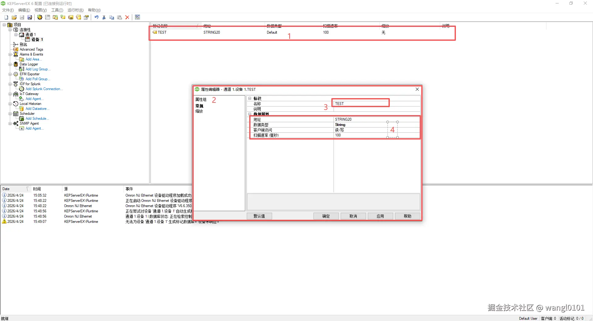Collapse the 连接性 tree node
Viewport: 593px width, 321px height.
point(10,30)
